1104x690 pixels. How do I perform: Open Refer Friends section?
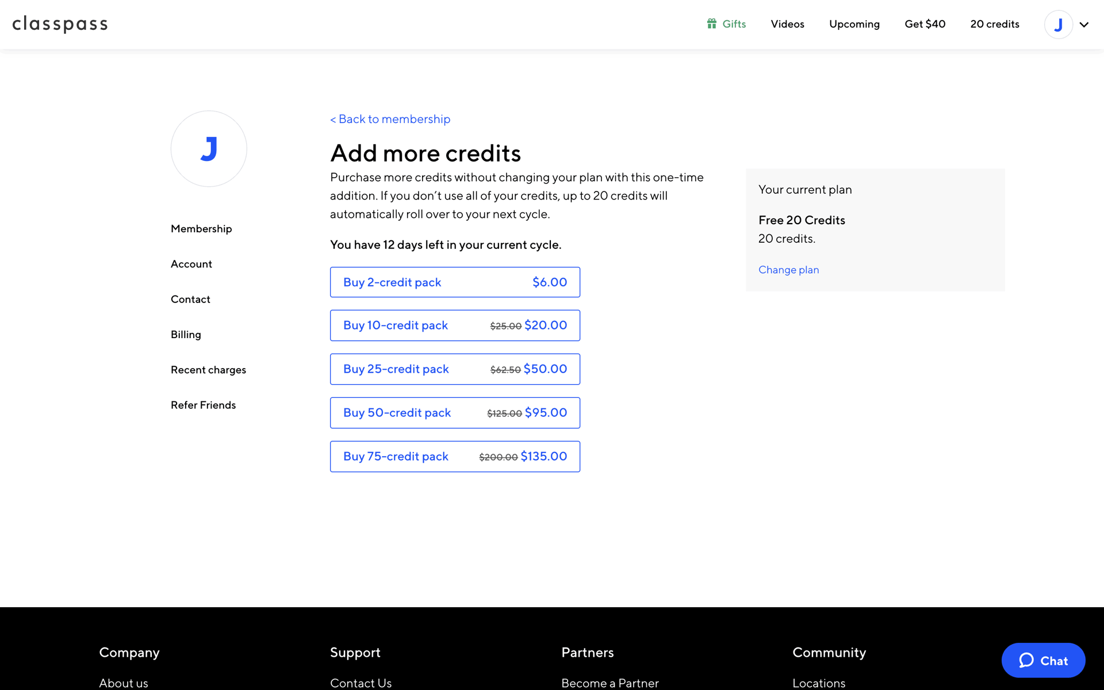(203, 405)
